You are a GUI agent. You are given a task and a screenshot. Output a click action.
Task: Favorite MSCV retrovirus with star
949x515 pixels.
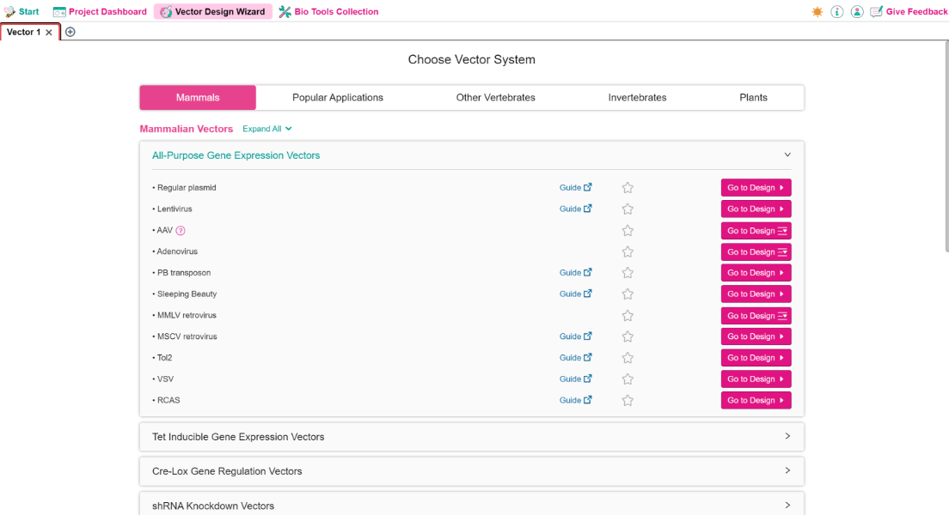628,336
